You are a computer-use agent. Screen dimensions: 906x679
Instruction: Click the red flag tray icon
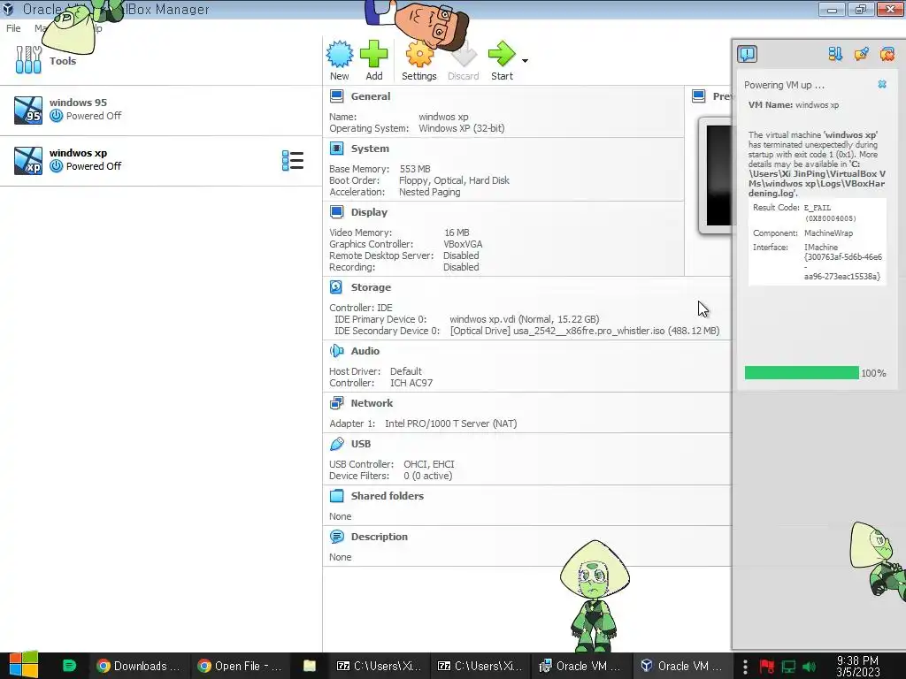pyautogui.click(x=767, y=667)
